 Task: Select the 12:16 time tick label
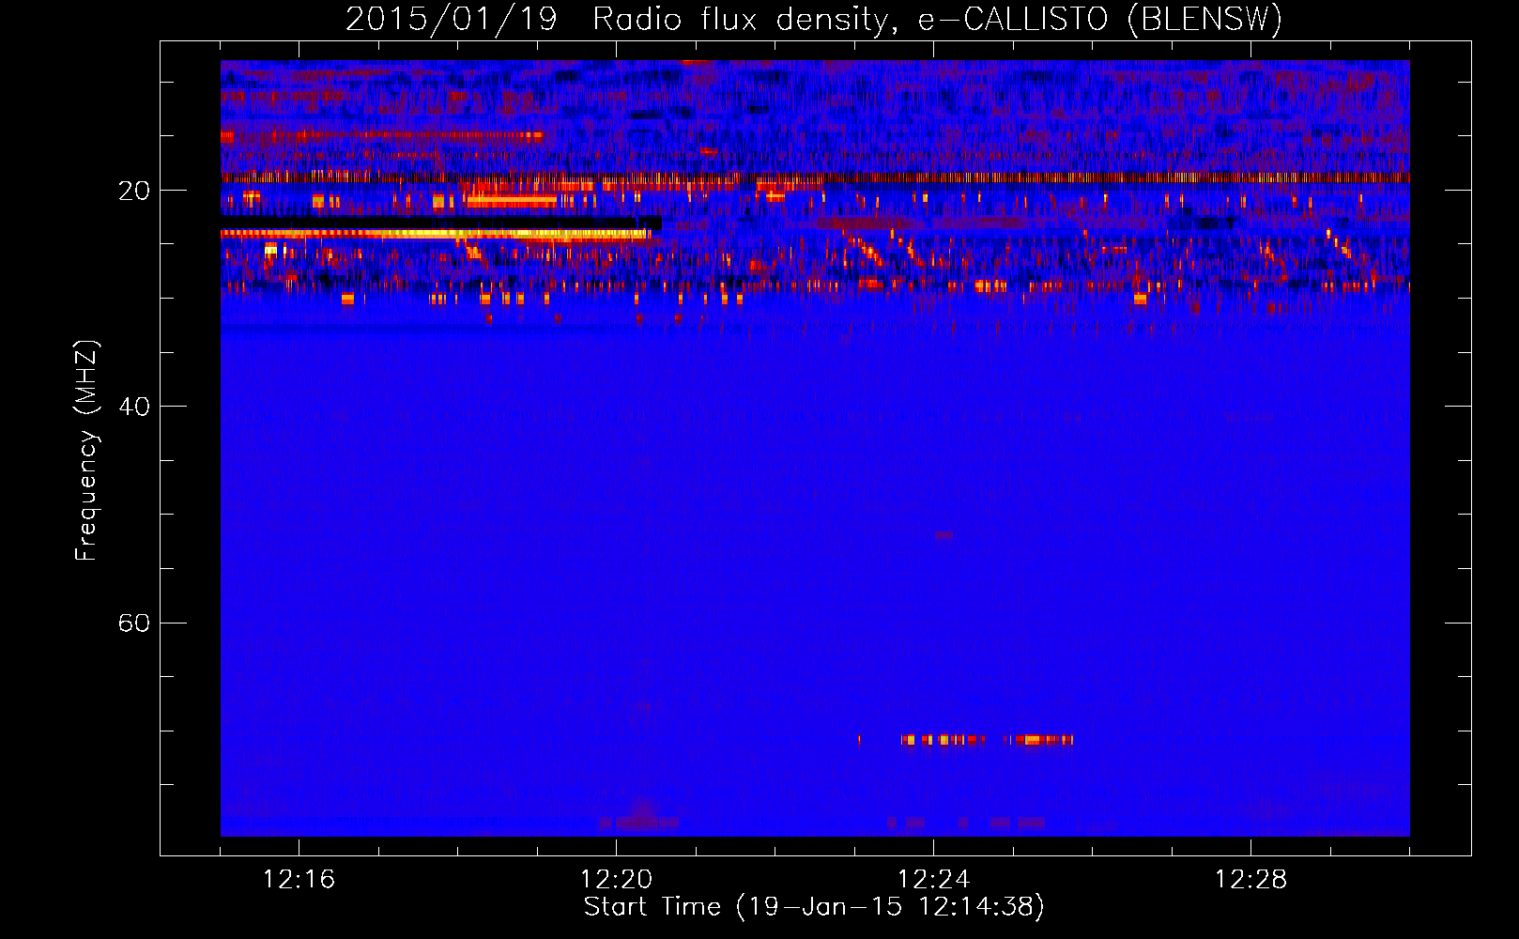[x=299, y=880]
